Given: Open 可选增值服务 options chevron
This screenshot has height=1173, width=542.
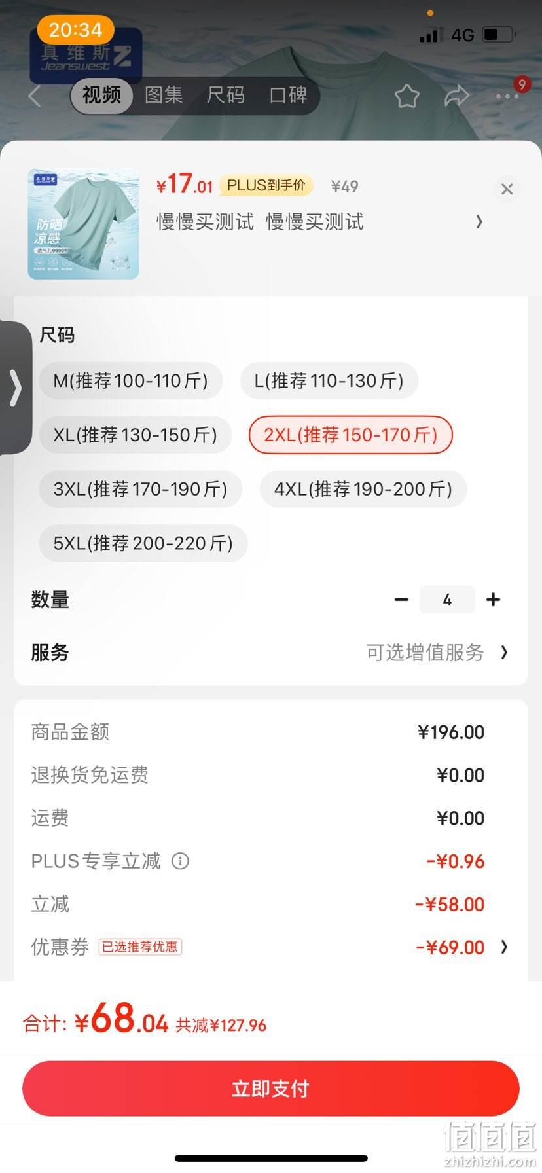Looking at the screenshot, I should click(x=503, y=652).
